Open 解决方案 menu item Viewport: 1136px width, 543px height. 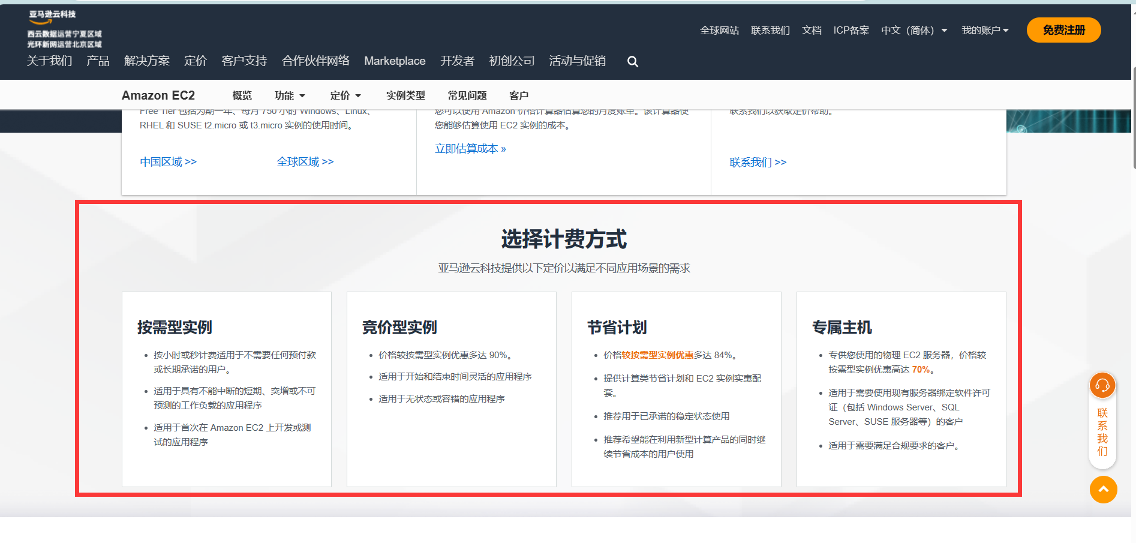147,61
